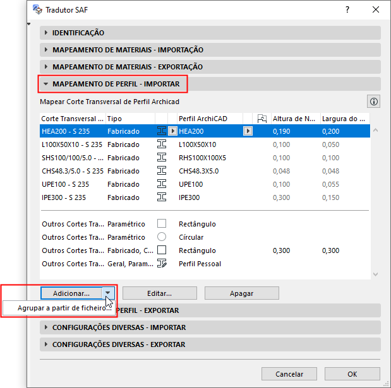
Task: Open the Adicionar button dropdown arrow
Action: [x=108, y=293]
